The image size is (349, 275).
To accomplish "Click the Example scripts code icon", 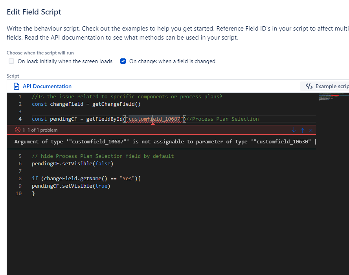I will [309, 86].
